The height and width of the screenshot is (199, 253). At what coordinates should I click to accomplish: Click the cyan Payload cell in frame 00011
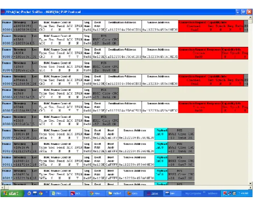click(x=161, y=161)
